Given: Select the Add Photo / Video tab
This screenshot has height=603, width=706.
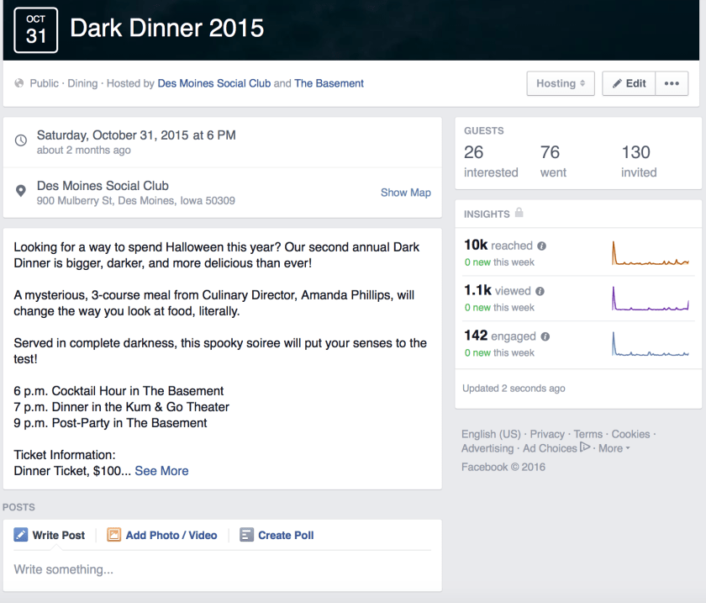Looking at the screenshot, I should [162, 535].
